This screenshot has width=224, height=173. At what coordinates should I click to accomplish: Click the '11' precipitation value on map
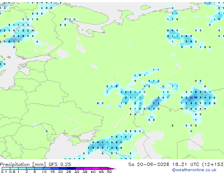tap(191, 98)
